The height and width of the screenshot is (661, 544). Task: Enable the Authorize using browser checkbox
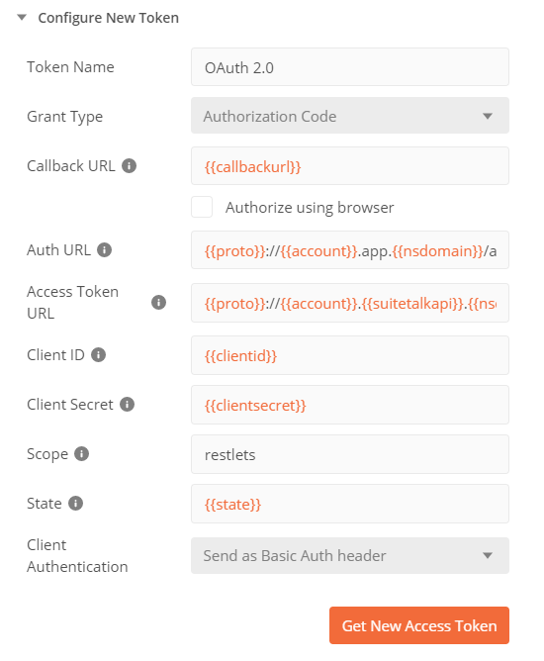202,207
